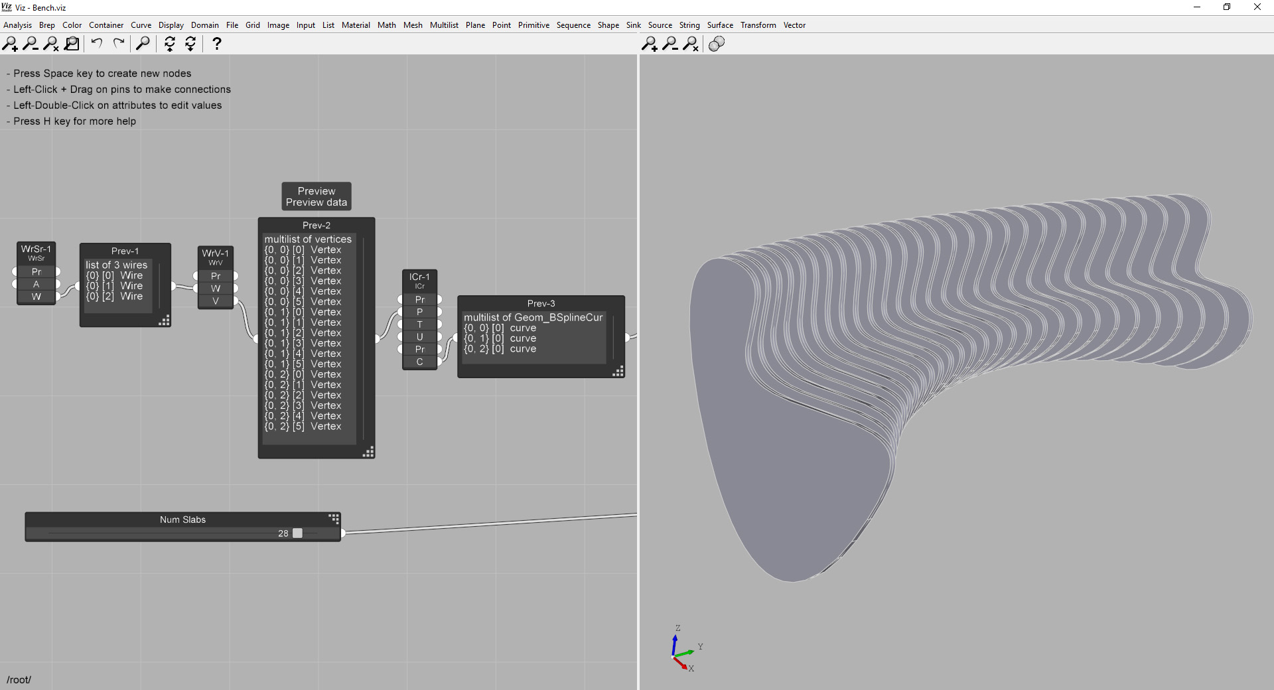The height and width of the screenshot is (690, 1274).
Task: Click the resize grip of Prev-2 node
Action: click(368, 452)
